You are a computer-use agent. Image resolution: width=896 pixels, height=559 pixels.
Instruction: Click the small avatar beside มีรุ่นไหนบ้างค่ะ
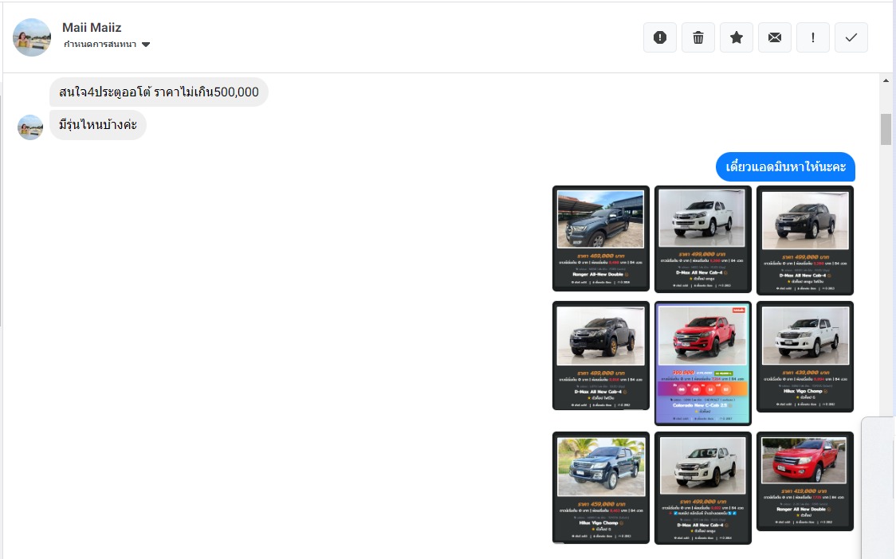click(x=30, y=127)
